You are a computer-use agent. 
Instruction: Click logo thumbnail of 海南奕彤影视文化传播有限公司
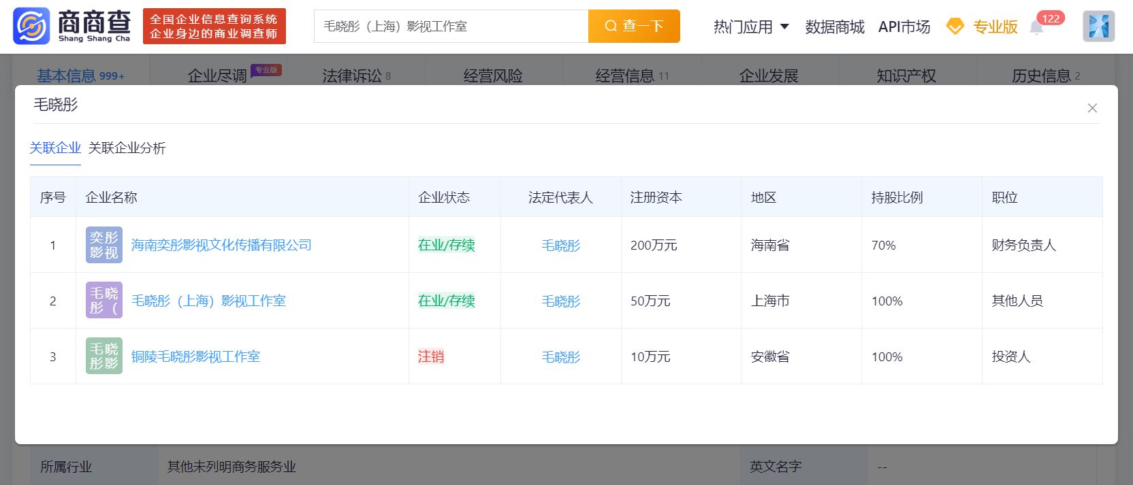point(104,245)
